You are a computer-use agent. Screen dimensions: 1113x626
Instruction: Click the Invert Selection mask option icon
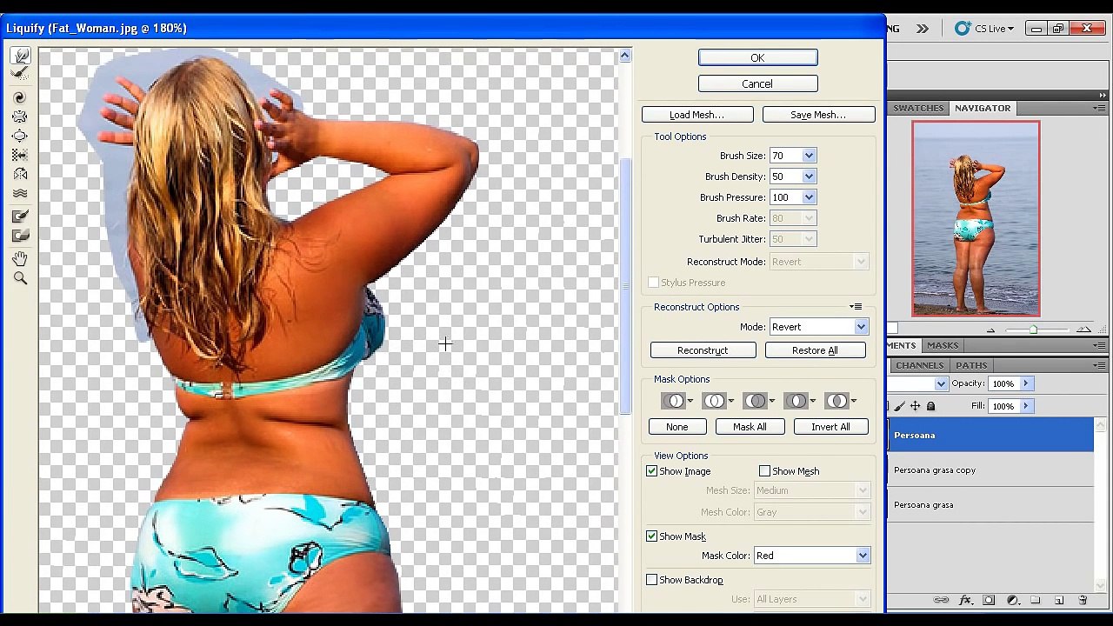[x=838, y=401]
